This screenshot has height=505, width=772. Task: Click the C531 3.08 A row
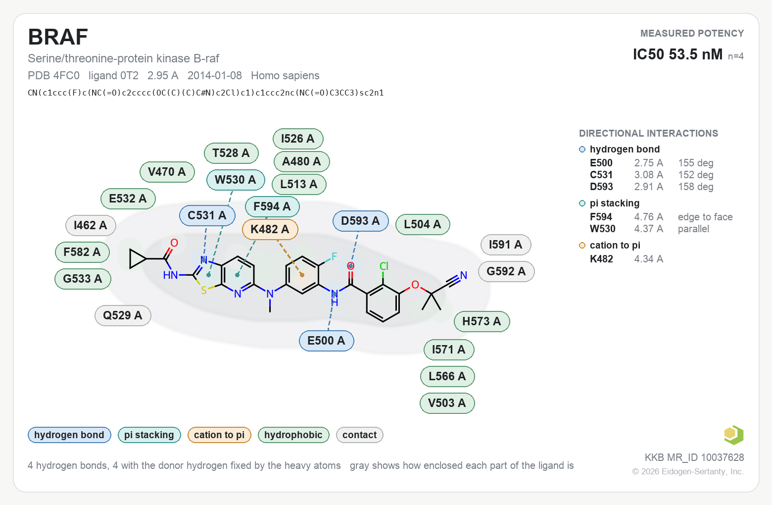pos(652,175)
